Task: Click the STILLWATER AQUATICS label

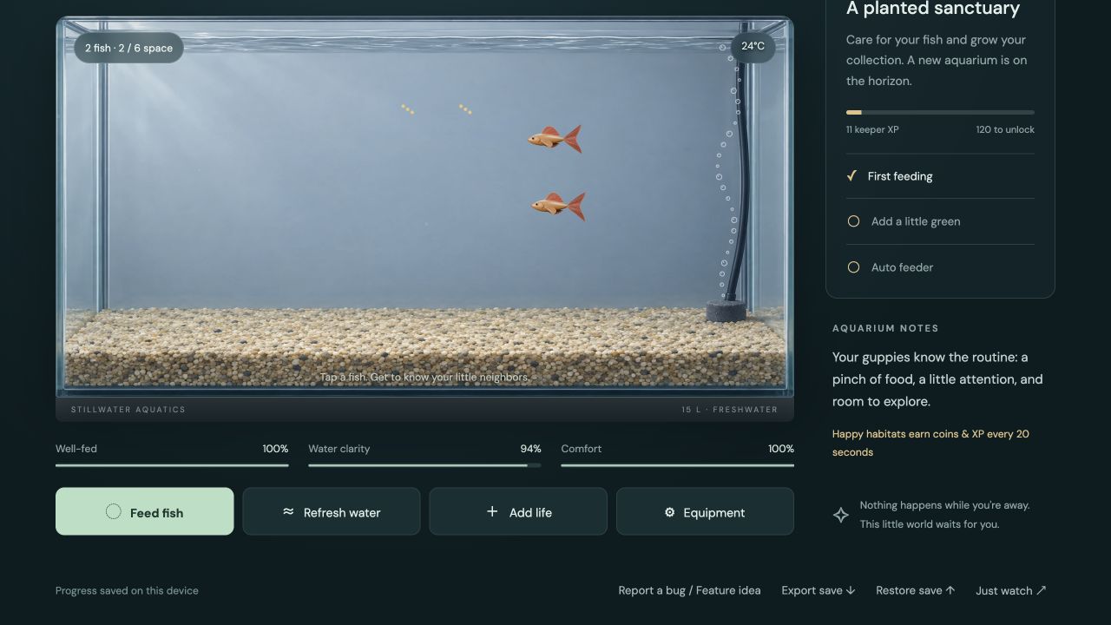Action: (x=128, y=409)
